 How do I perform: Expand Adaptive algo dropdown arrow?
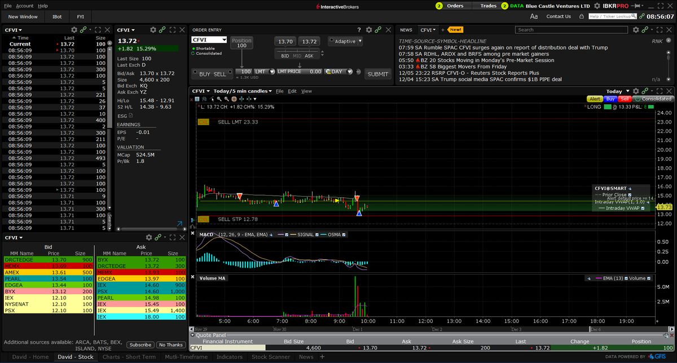click(x=360, y=41)
